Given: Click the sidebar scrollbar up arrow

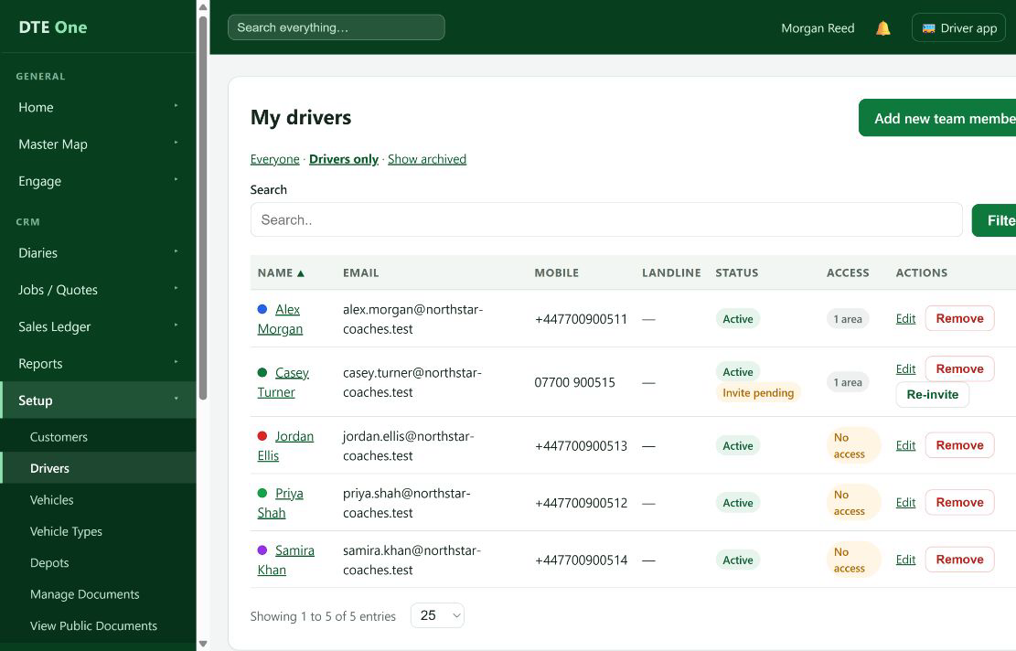Looking at the screenshot, I should [x=203, y=7].
